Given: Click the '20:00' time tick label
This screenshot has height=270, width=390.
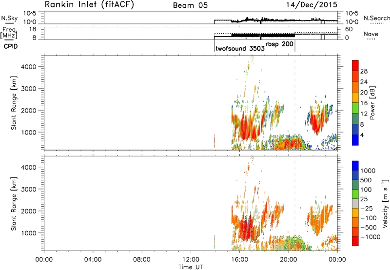Looking at the screenshot, I should pos(288,260).
